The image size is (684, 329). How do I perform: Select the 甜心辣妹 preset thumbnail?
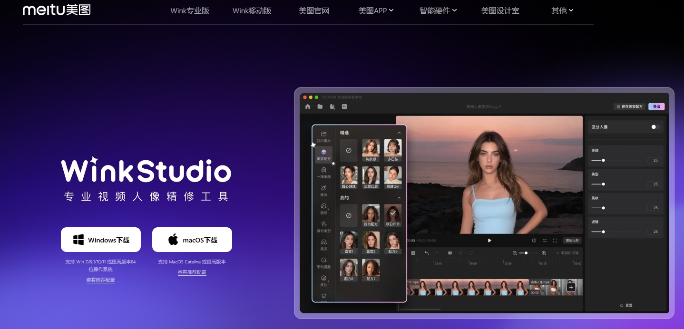(x=349, y=178)
